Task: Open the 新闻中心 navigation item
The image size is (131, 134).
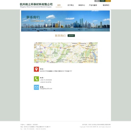Action: pyautogui.click(x=82, y=5)
